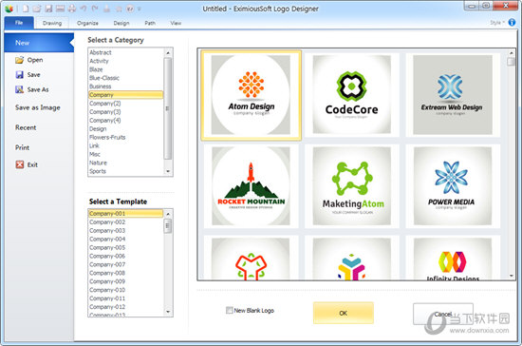The height and width of the screenshot is (346, 522).
Task: Select the Company(2) category
Action: (126, 104)
